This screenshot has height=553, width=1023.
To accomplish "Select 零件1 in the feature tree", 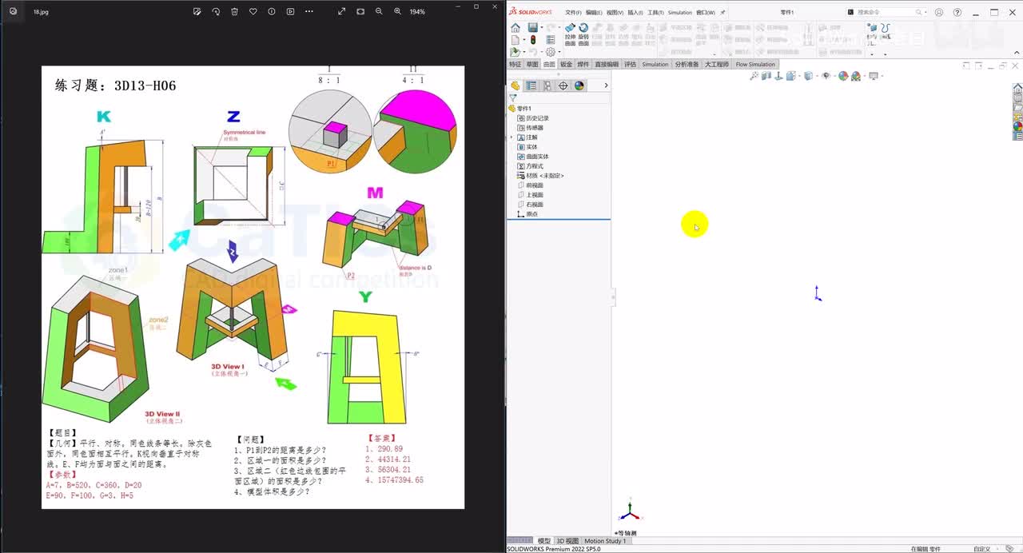I will (519, 109).
